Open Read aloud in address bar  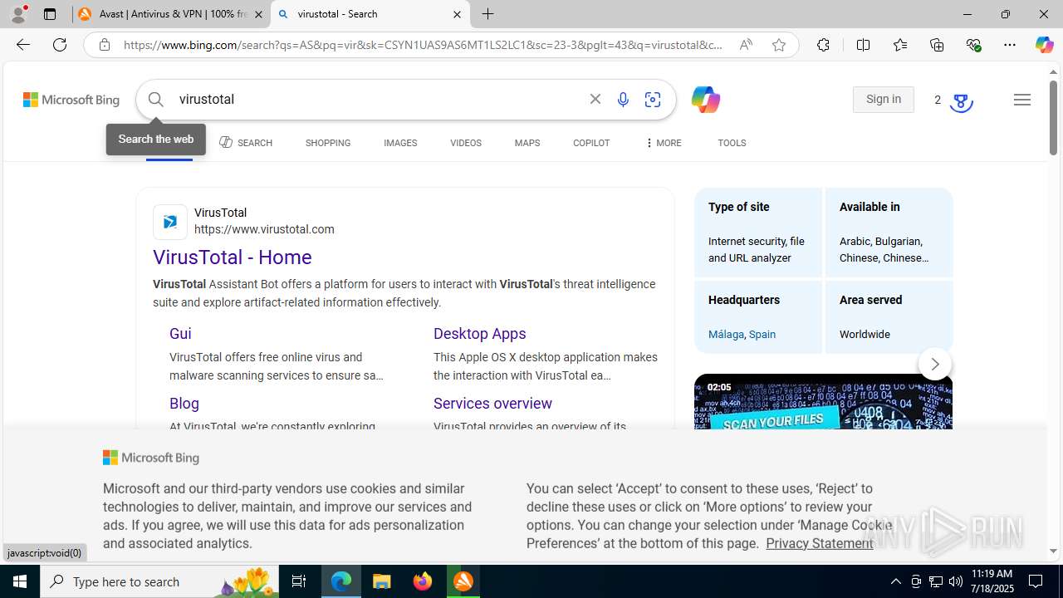point(746,45)
